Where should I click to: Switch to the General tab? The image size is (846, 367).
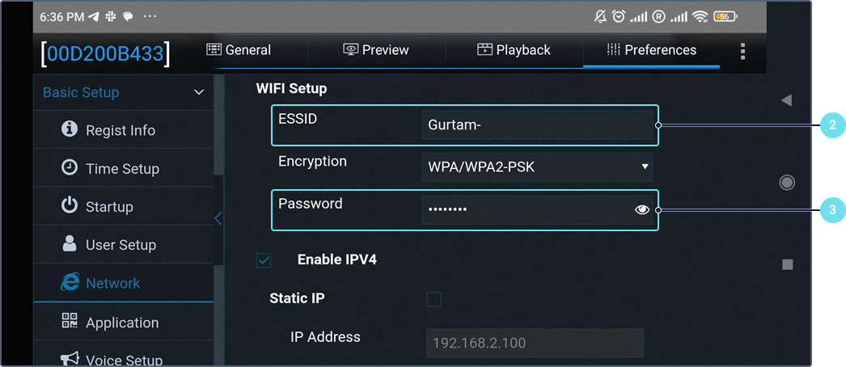238,50
